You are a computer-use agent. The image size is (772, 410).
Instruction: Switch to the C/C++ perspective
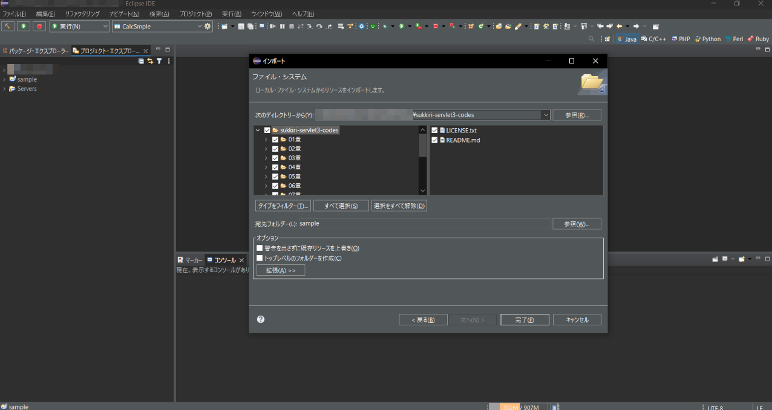pyautogui.click(x=653, y=39)
